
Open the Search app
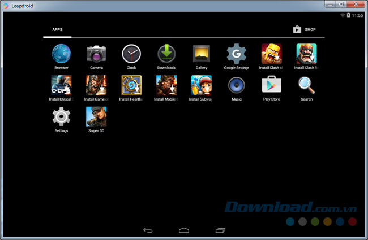click(306, 85)
